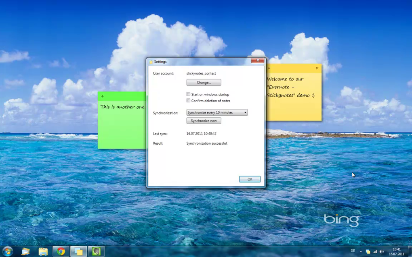
Task: Click the Show desktop button at taskbar end
Action: point(410,251)
